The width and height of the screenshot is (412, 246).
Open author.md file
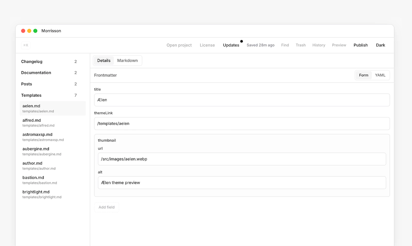click(53, 166)
